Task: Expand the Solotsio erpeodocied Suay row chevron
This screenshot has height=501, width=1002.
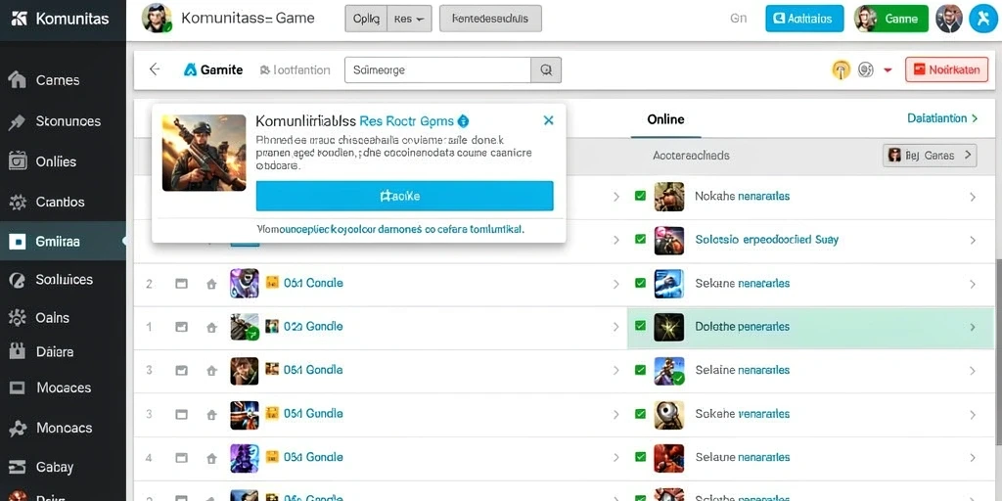Action: point(973,241)
